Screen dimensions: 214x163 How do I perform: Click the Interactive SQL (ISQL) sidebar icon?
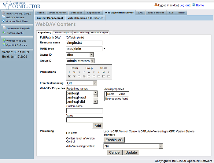point(3,13)
